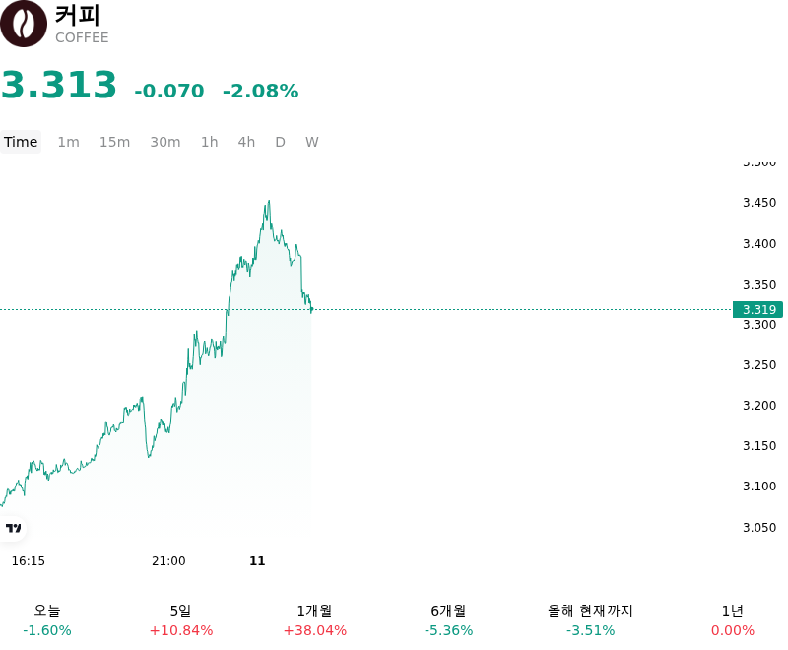Switch chart to daily D view
This screenshot has width=788, height=650.
[280, 142]
